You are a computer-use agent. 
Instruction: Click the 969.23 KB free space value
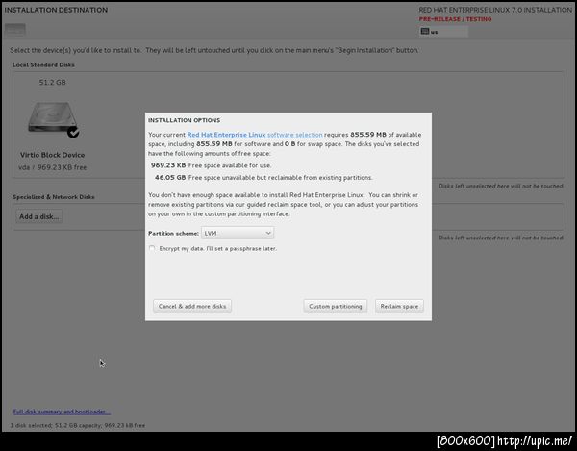[168, 165]
